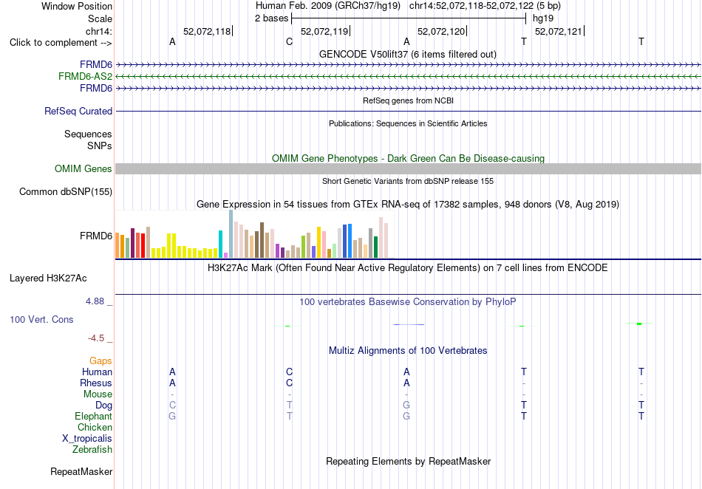Click the Zebrafish species label
The image size is (702, 489).
92,449
